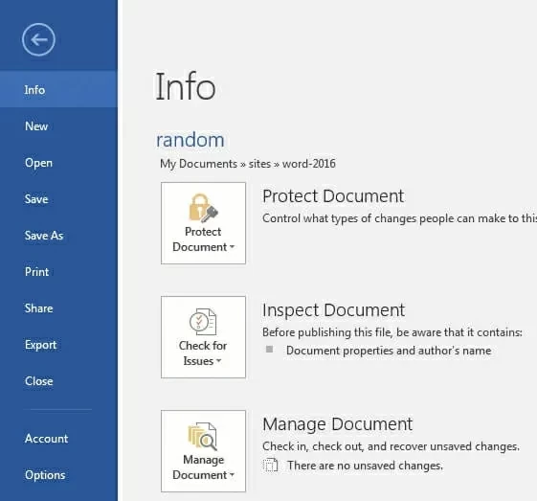537x501 pixels.
Task: Click the Inspect Document section heading
Action: pyautogui.click(x=333, y=310)
